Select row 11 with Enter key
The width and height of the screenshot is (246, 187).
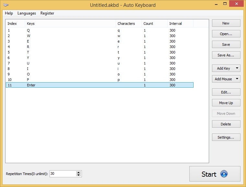pos(100,85)
